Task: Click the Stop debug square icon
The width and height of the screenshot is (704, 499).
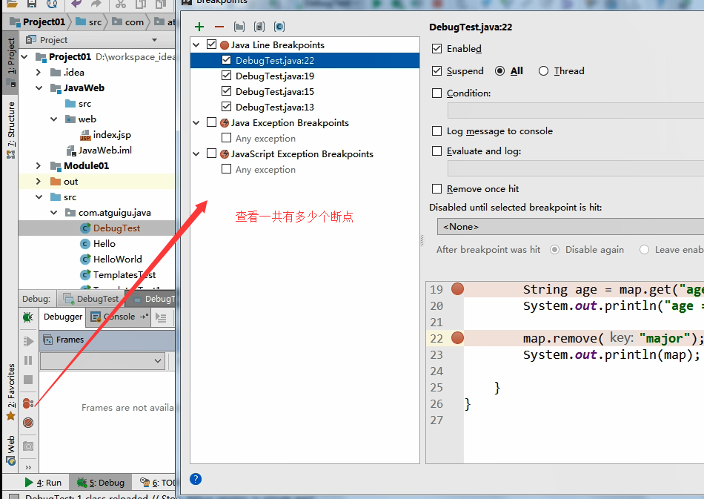Action: click(28, 380)
